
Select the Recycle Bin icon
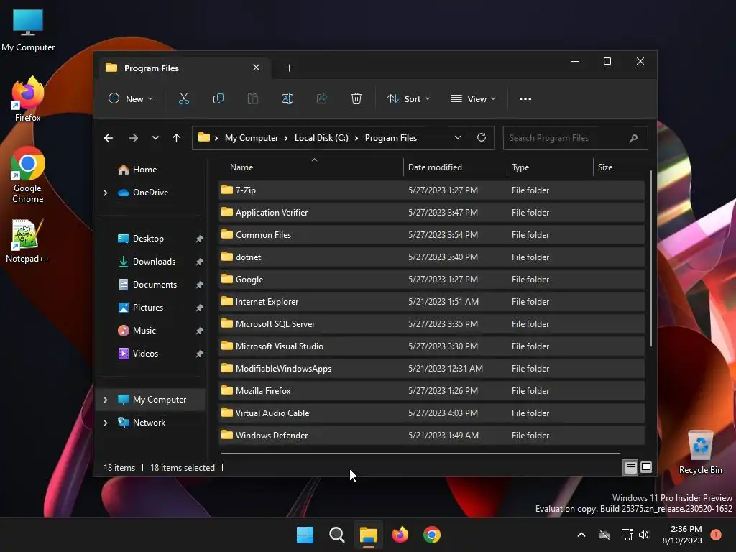(x=700, y=452)
